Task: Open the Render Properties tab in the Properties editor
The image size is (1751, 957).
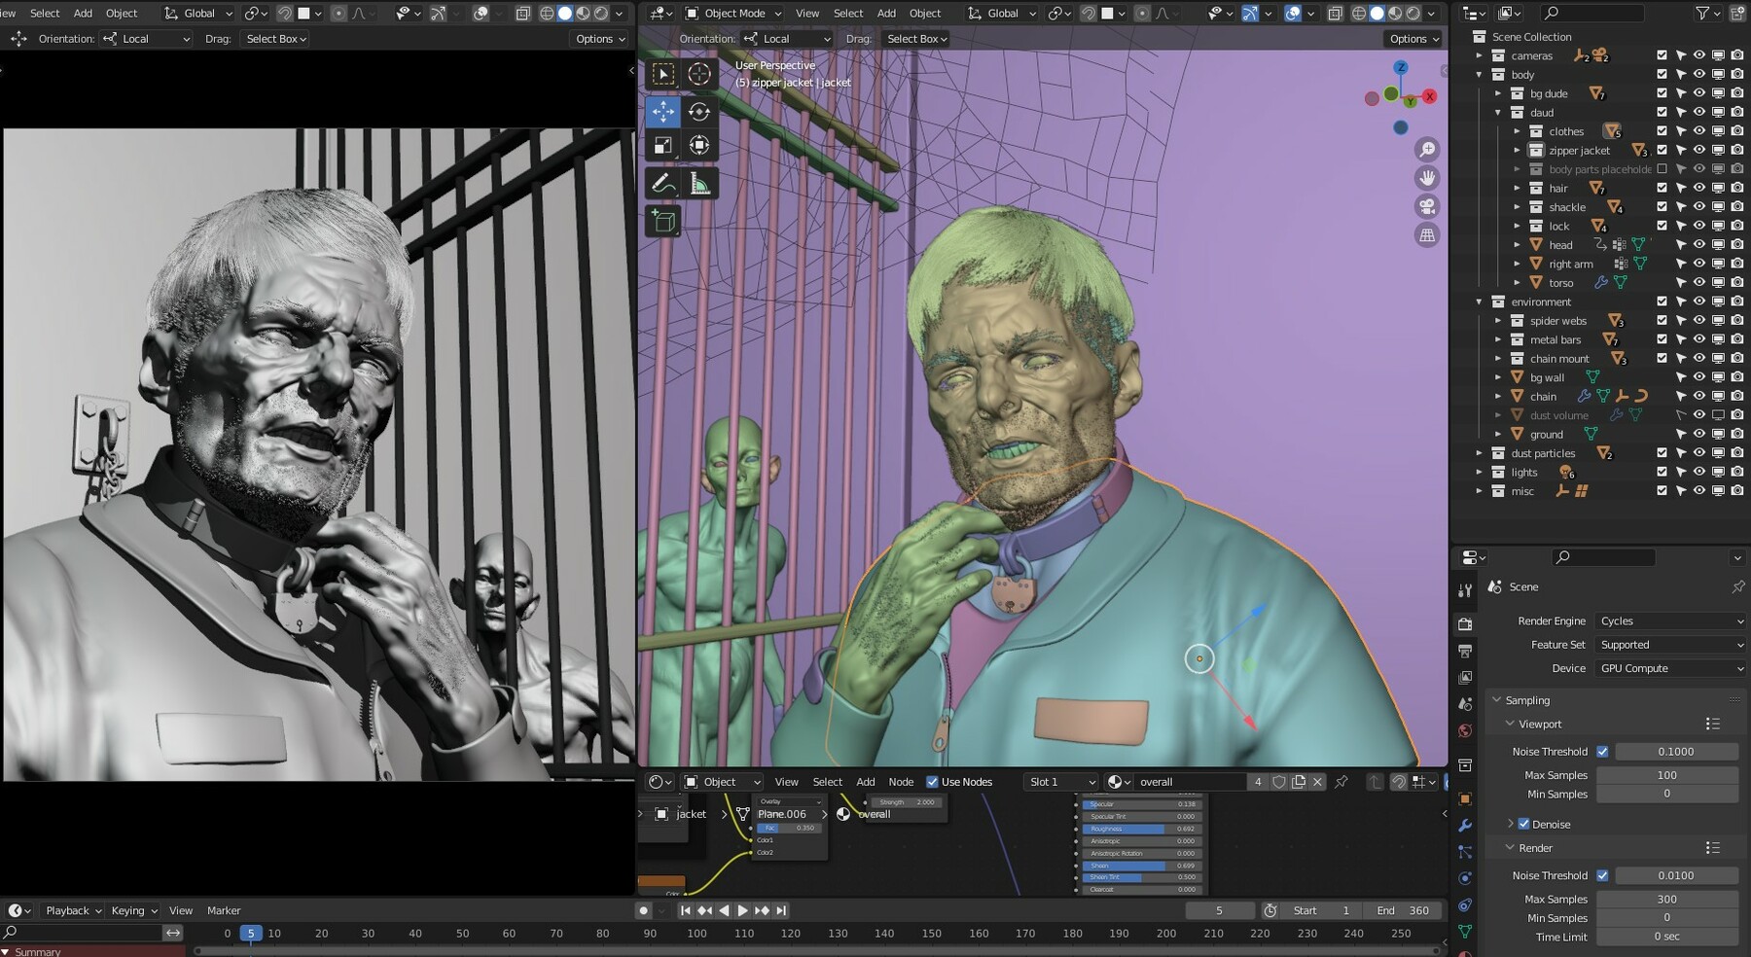Action: tap(1466, 623)
